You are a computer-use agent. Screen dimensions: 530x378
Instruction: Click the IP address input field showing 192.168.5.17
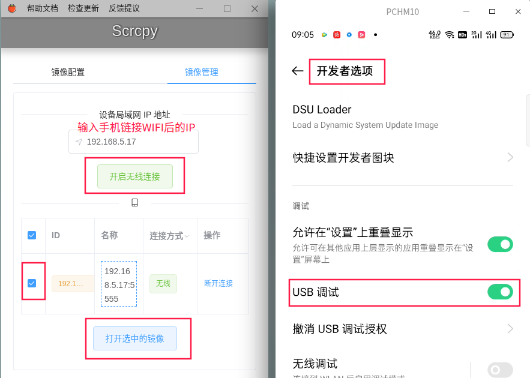click(133, 141)
